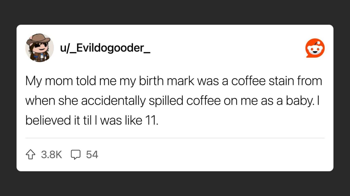Click the post's first line starting 'My mom told'
Screen dimensions: 350x196
point(174,82)
